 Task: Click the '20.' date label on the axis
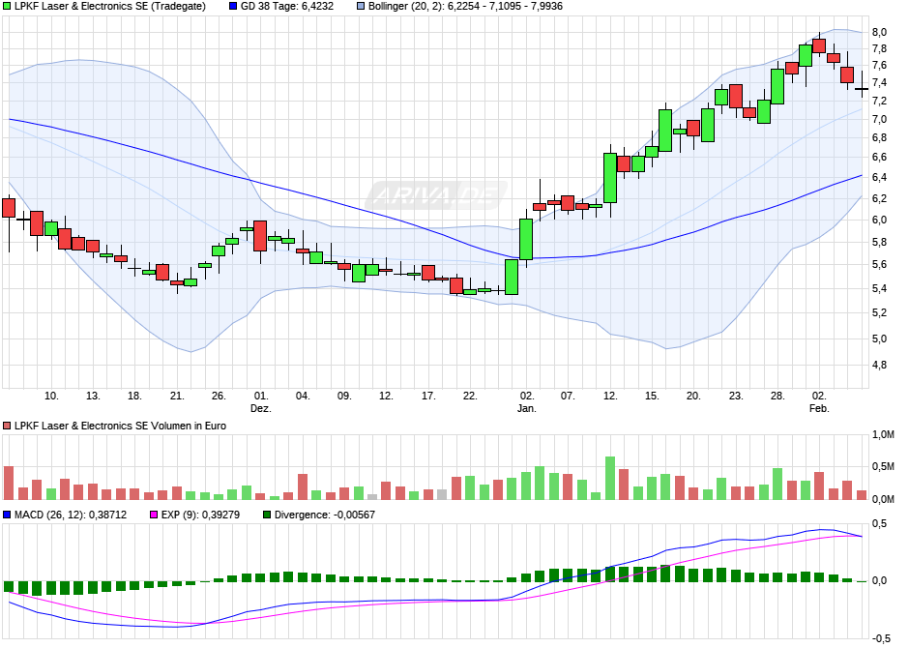pyautogui.click(x=693, y=396)
